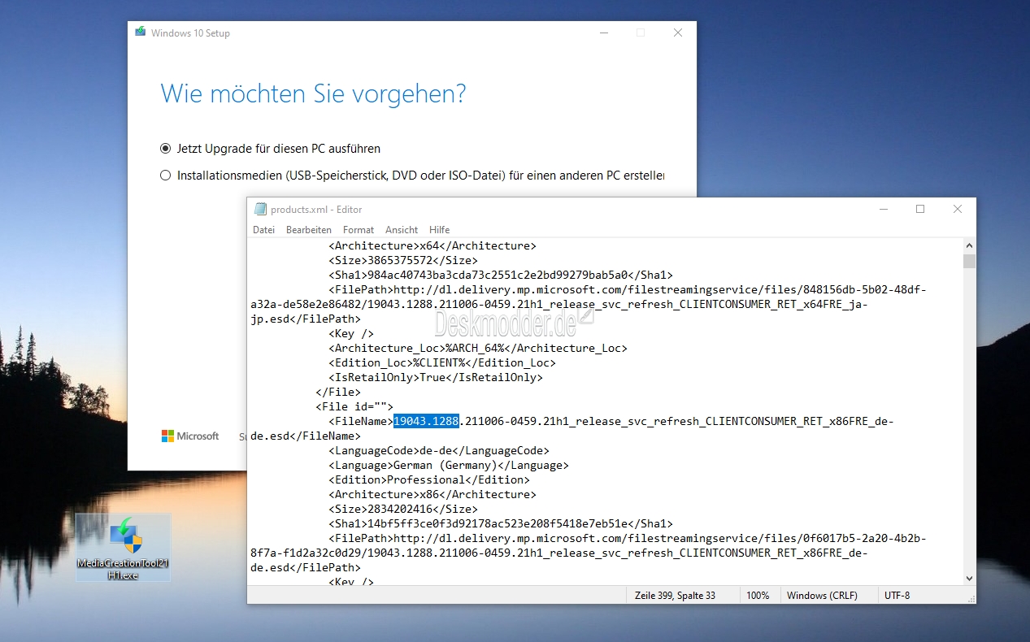Close the products.xml Editor window
Image resolution: width=1030 pixels, height=642 pixels.
[958, 209]
